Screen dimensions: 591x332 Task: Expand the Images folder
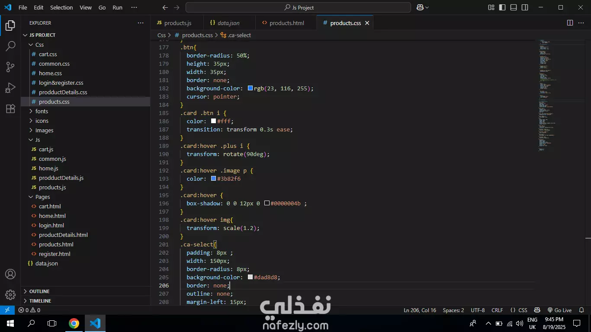pos(86,130)
